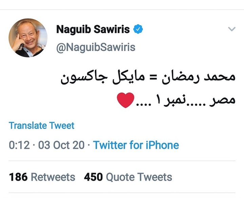The image size is (244, 198).
Task: Open the tweet options chevron menu
Action: click(x=231, y=30)
